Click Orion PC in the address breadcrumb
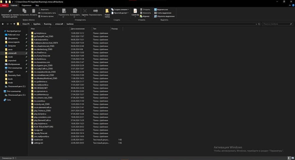Screen dimensions: 295x160 point(26,24)
